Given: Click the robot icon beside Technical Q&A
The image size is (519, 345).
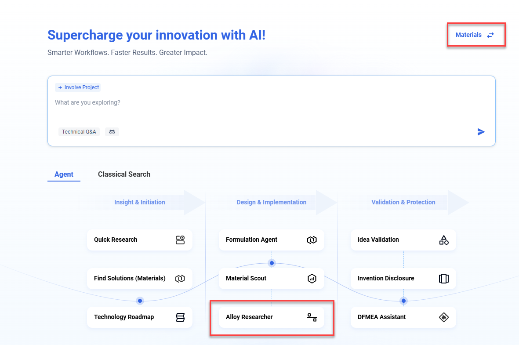Looking at the screenshot, I should tap(112, 132).
